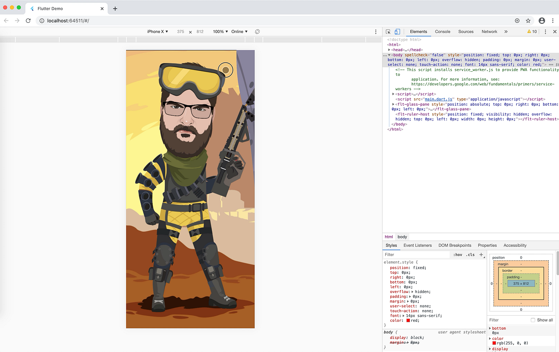Select body in the breadcrumb

coord(402,237)
